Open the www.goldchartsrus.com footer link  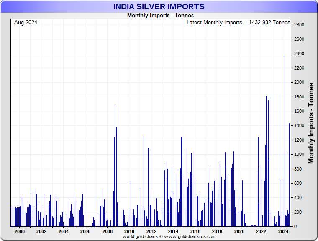[190, 237]
